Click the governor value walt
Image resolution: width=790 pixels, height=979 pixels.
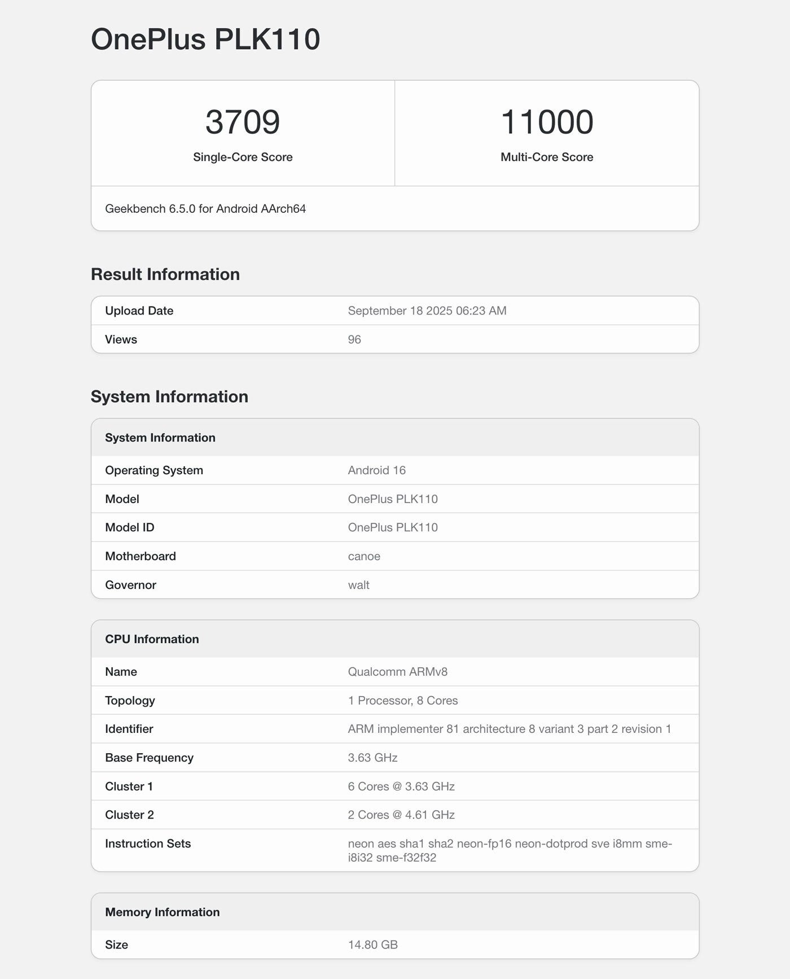[x=358, y=585]
